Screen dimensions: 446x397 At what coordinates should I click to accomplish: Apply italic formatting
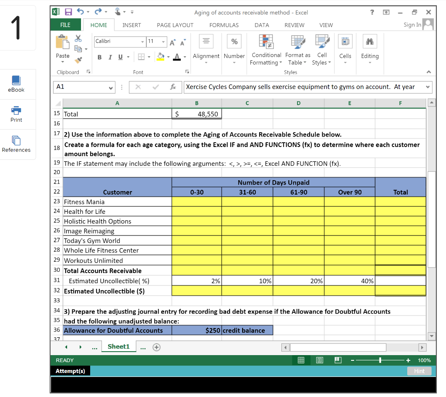pyautogui.click(x=110, y=57)
